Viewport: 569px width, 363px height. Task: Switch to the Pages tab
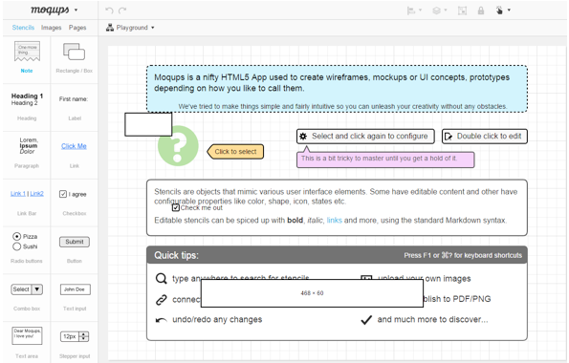77,28
